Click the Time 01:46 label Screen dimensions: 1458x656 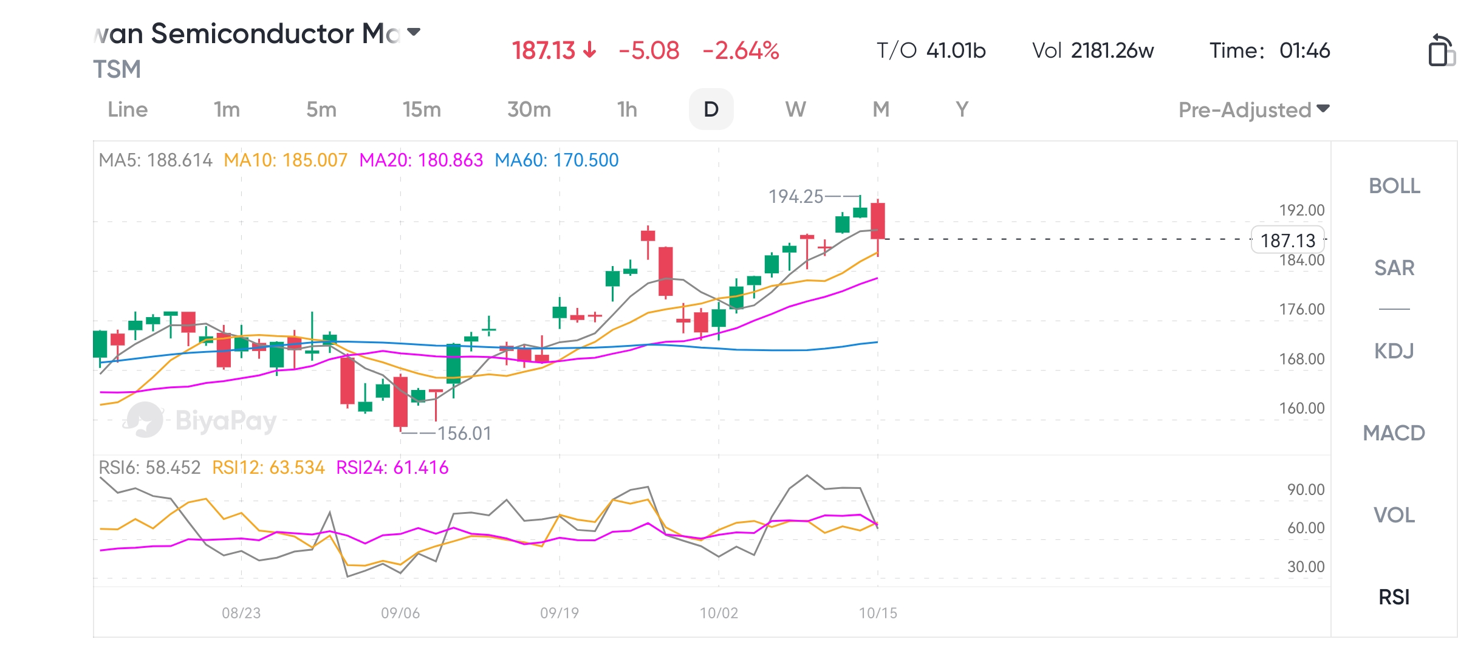point(1270,50)
